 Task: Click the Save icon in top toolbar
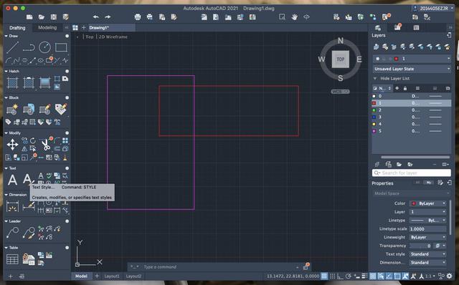[x=53, y=17]
